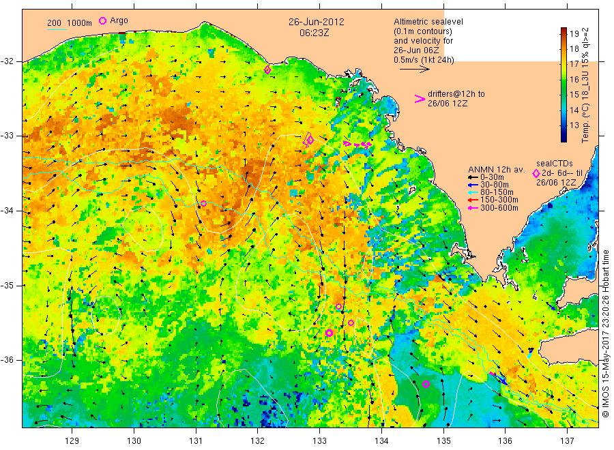This screenshot has height=450, width=614.
Task: Click the black 0-30m legend arrow
Action: click(473, 177)
